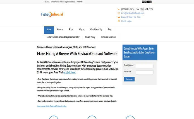Screen dimensions: 194x119
Task: Focus the Email Address input field
Action: pyautogui.click(x=145, y=66)
